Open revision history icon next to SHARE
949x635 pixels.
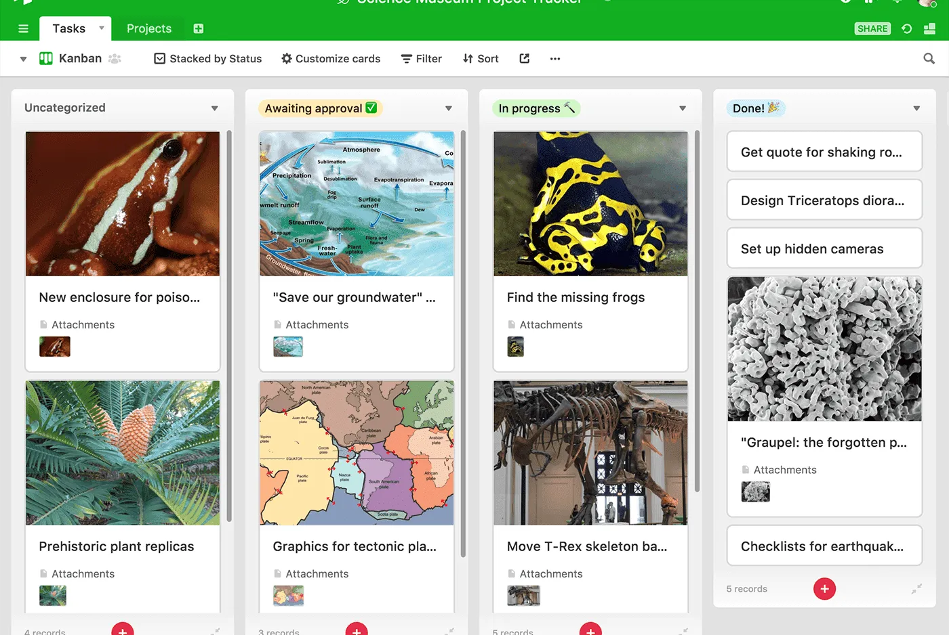point(907,28)
